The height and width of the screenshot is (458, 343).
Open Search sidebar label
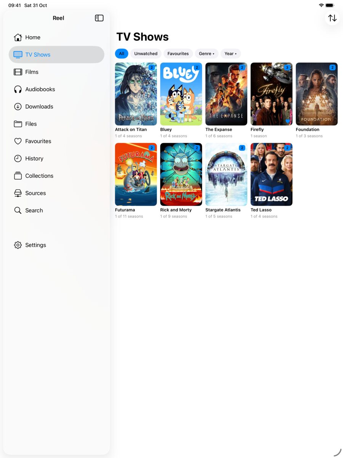[x=34, y=210]
